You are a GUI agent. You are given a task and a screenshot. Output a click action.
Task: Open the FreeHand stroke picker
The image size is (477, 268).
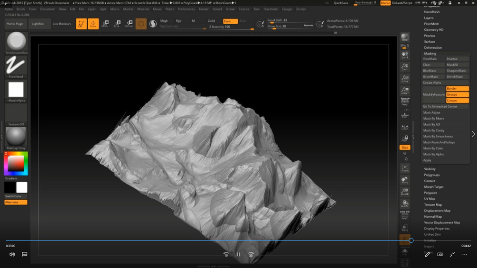(16, 67)
